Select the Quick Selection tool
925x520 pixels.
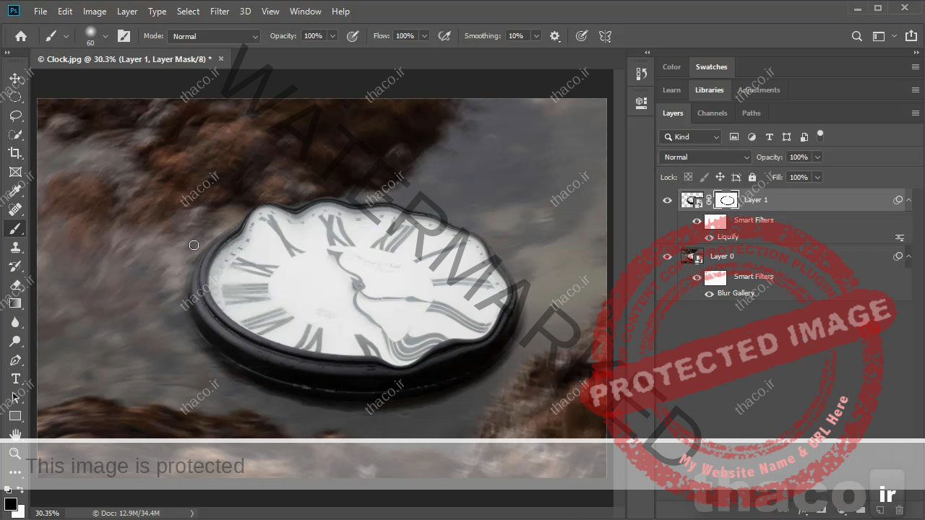[15, 134]
